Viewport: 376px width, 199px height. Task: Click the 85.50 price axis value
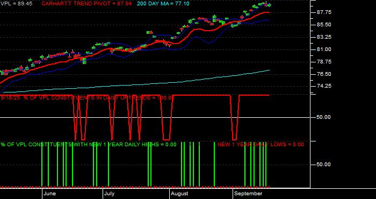click(324, 25)
